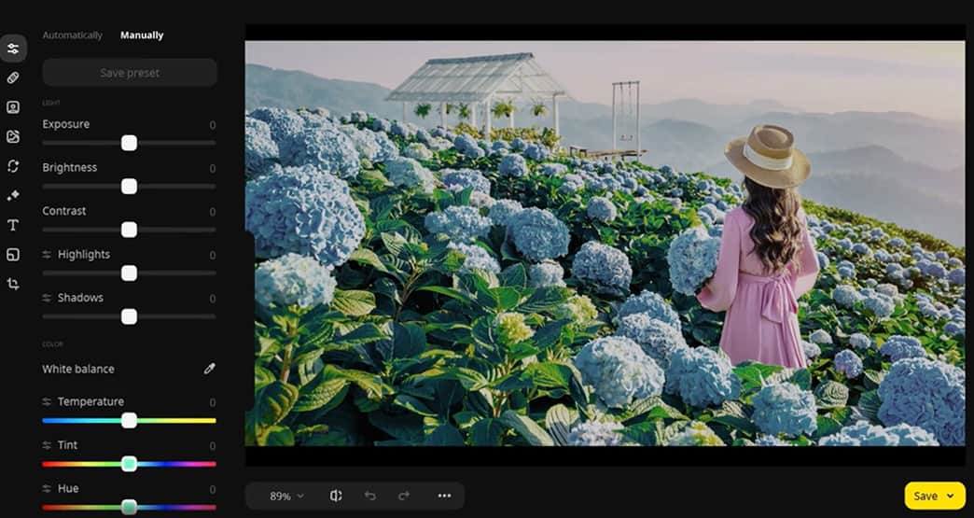The height and width of the screenshot is (518, 974).
Task: Click the Shadows advanced settings icon
Action: pos(47,298)
